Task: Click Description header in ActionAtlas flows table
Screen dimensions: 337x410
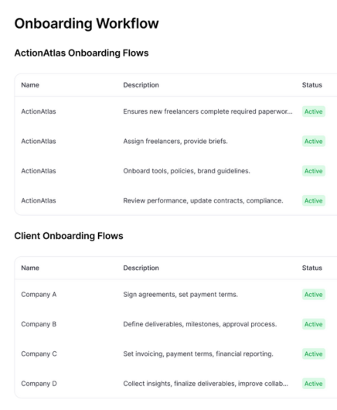Action: 141,85
